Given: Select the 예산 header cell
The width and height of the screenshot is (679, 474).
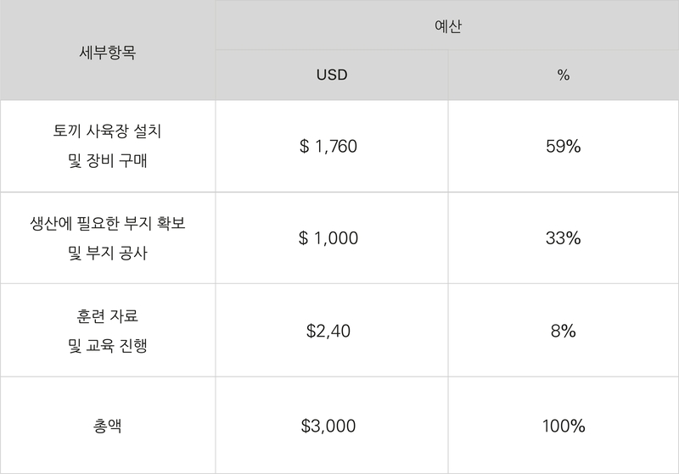Looking at the screenshot, I should pyautogui.click(x=447, y=25).
